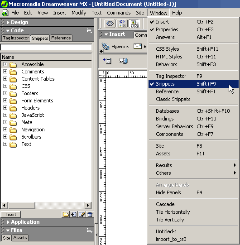Viewport: 240px width, 245px height.
Task: Select import_to_ts3 document in Window menu
Action: point(193,239)
